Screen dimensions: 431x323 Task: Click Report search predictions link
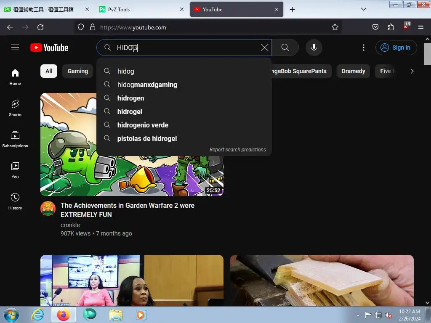click(237, 150)
